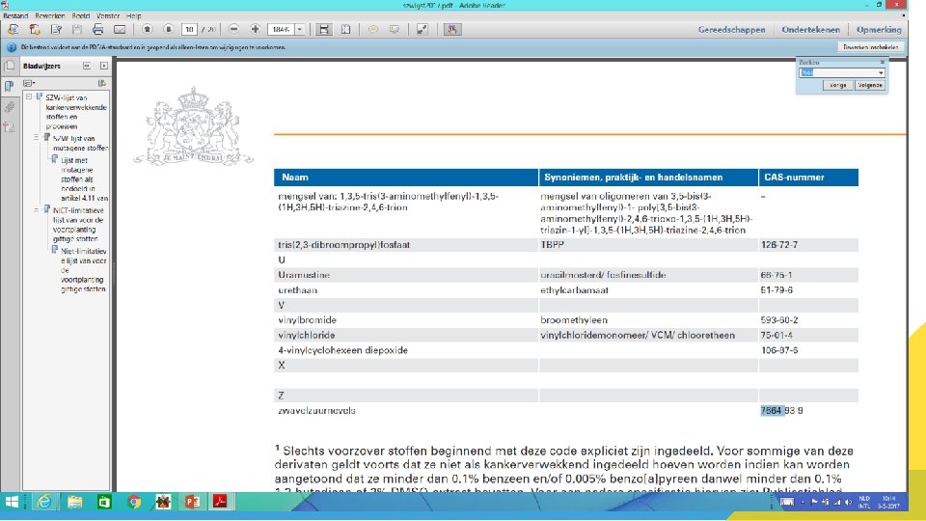Go to next page arrow icon
Viewport: 926px width, 521px height.
168,30
